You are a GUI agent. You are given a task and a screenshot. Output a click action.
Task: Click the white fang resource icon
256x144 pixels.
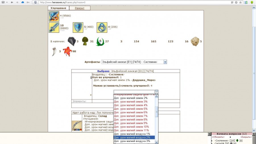click(54, 51)
